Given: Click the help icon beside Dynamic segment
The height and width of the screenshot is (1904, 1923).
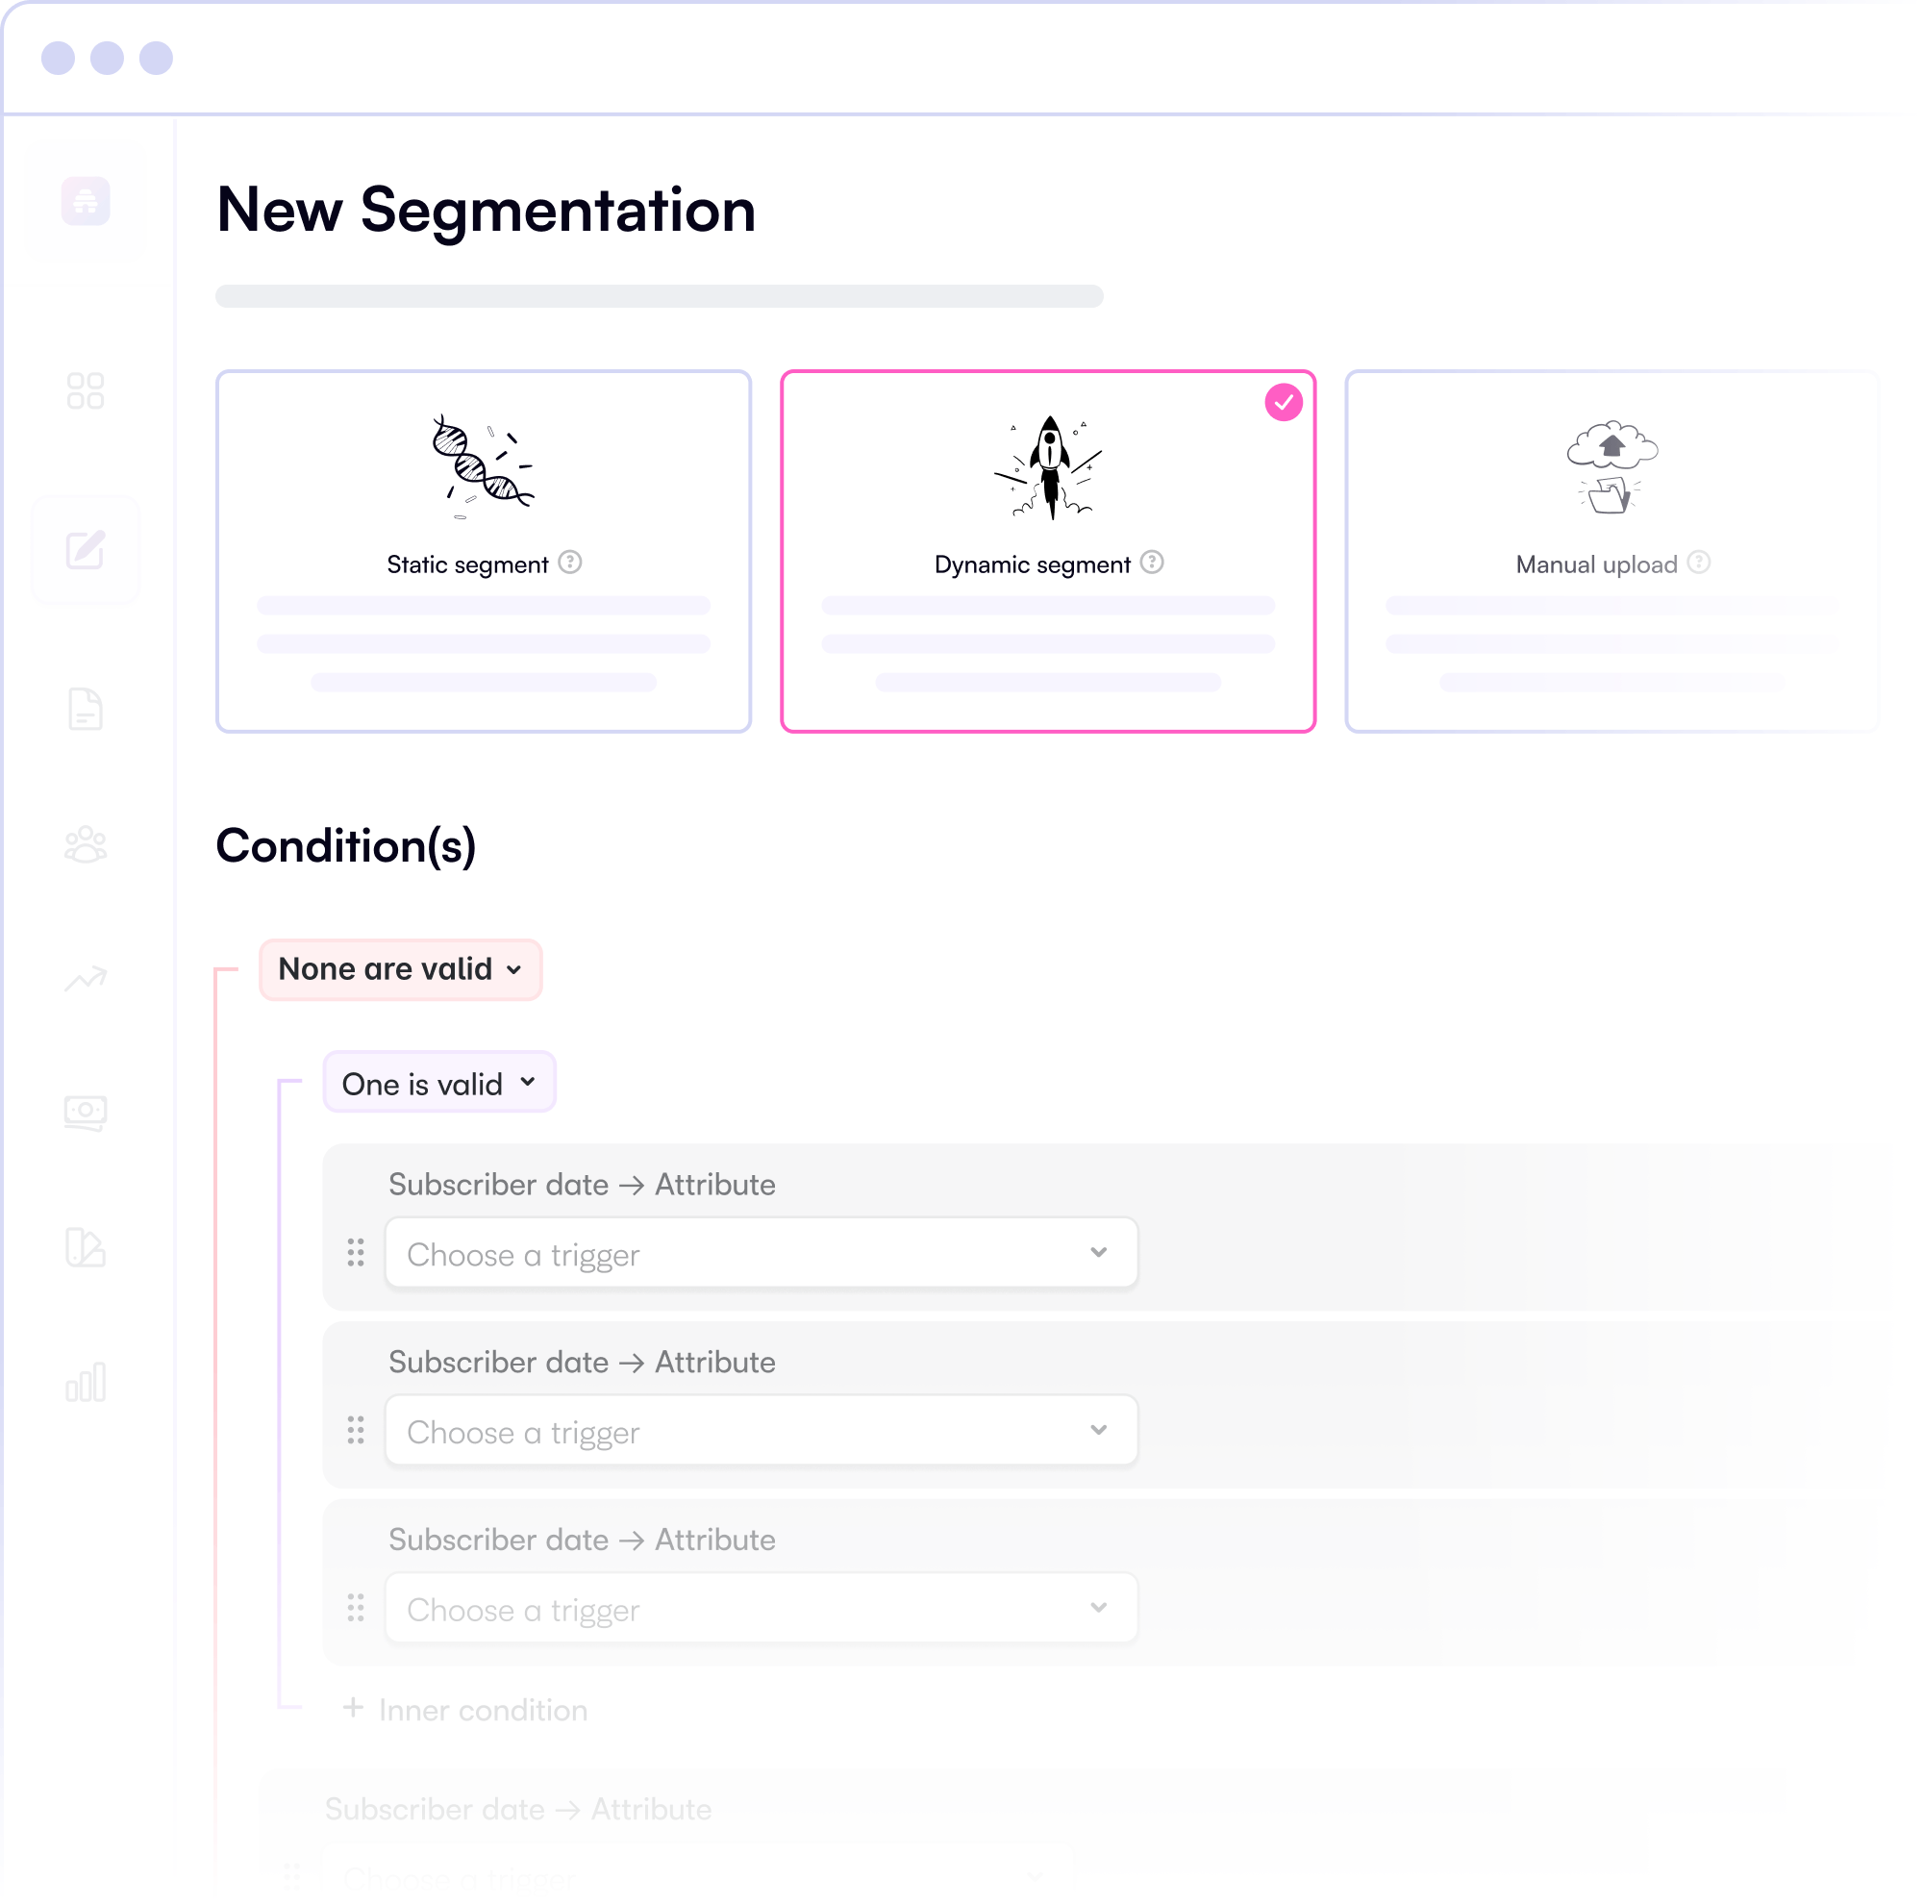Looking at the screenshot, I should (1153, 564).
